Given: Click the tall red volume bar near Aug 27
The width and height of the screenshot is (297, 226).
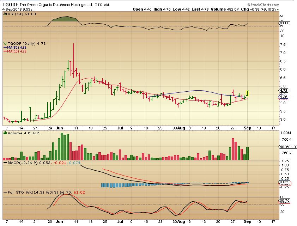Looking at the screenshot, I should 233,149.
